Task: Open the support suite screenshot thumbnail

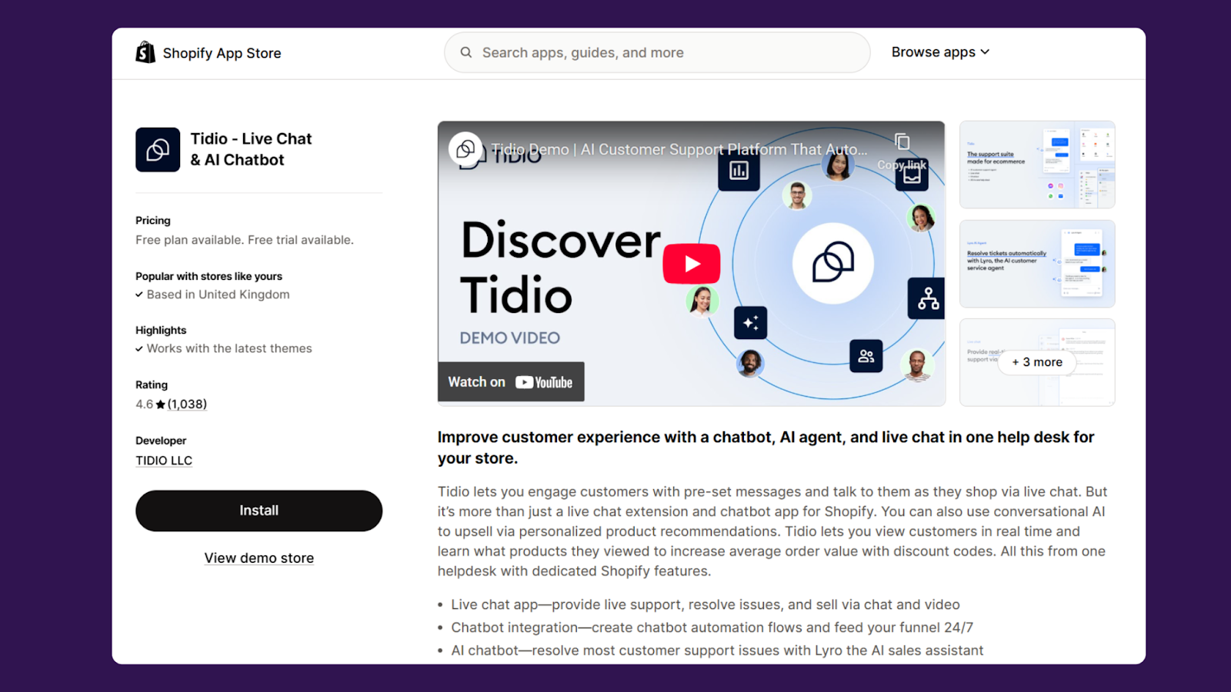Action: (x=1036, y=165)
